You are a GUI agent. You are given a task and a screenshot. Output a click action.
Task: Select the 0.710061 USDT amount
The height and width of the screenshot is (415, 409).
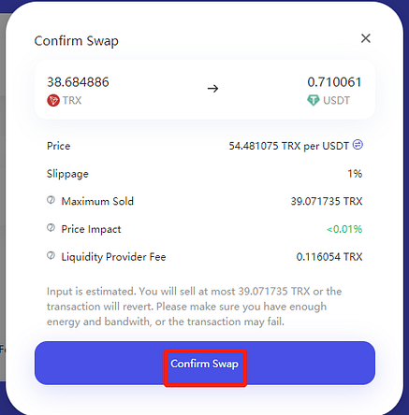[334, 82]
